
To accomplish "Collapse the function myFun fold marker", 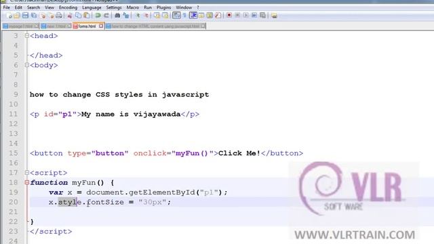I will point(27,182).
